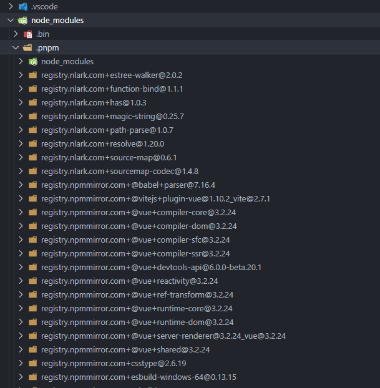Click the .vscode folder icon
This screenshot has width=380, height=388.
tap(23, 7)
